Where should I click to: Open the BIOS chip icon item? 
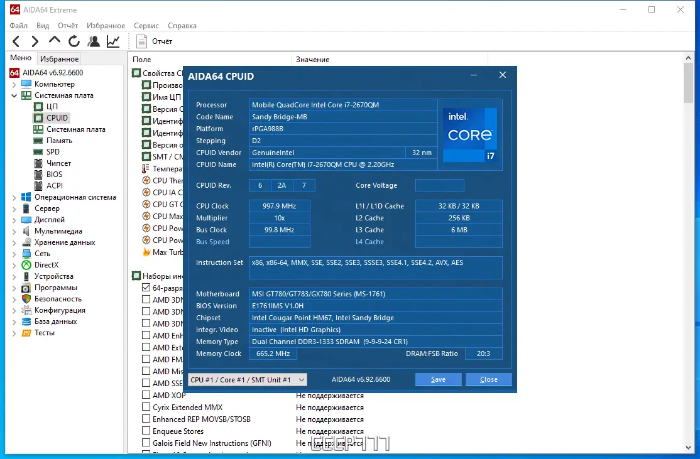38,175
